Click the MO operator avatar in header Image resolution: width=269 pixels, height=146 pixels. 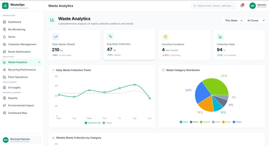253,6
